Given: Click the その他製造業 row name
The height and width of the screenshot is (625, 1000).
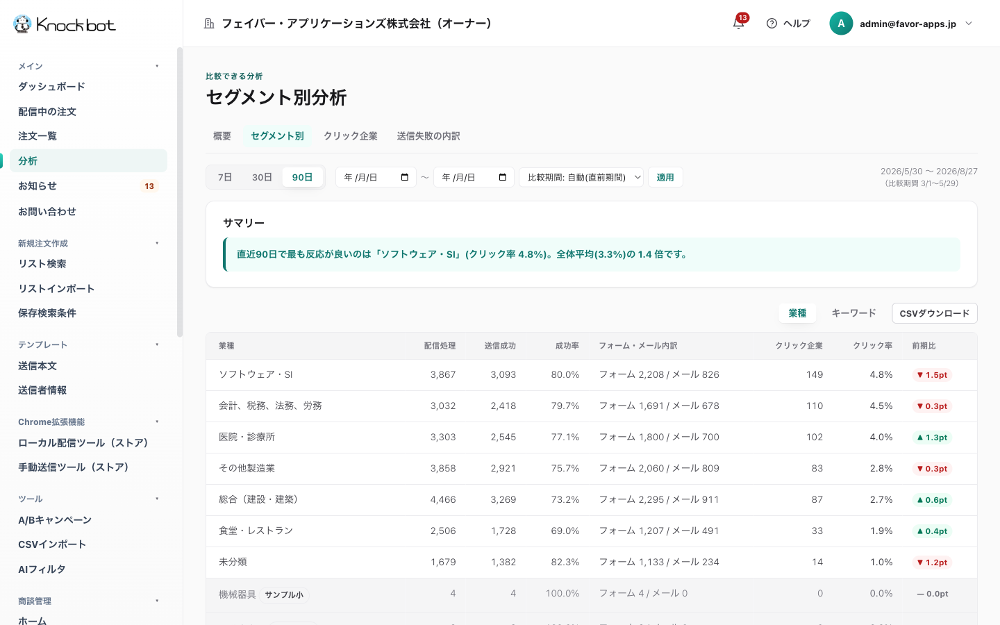Looking at the screenshot, I should [x=247, y=468].
